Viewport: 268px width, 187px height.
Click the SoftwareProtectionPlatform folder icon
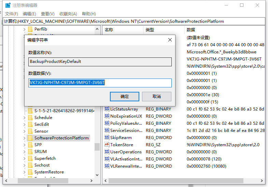click(30, 138)
